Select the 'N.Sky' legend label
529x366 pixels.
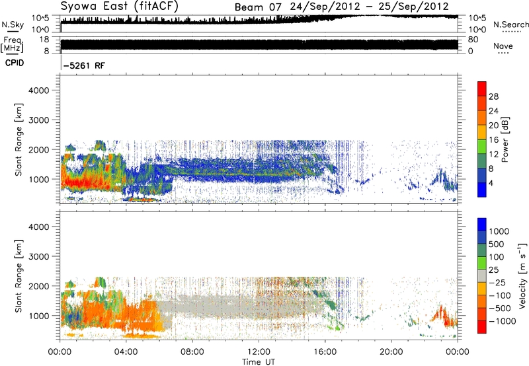click(13, 24)
